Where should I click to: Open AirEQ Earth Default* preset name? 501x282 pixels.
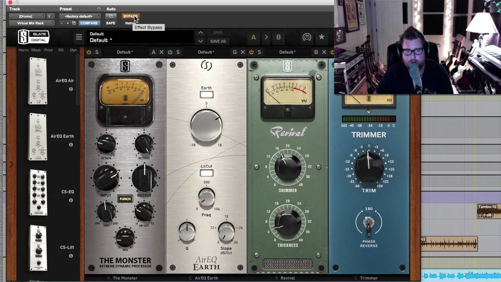(206, 52)
